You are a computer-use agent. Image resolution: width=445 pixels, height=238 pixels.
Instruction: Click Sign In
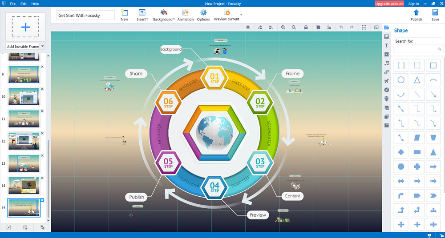[x=413, y=4]
